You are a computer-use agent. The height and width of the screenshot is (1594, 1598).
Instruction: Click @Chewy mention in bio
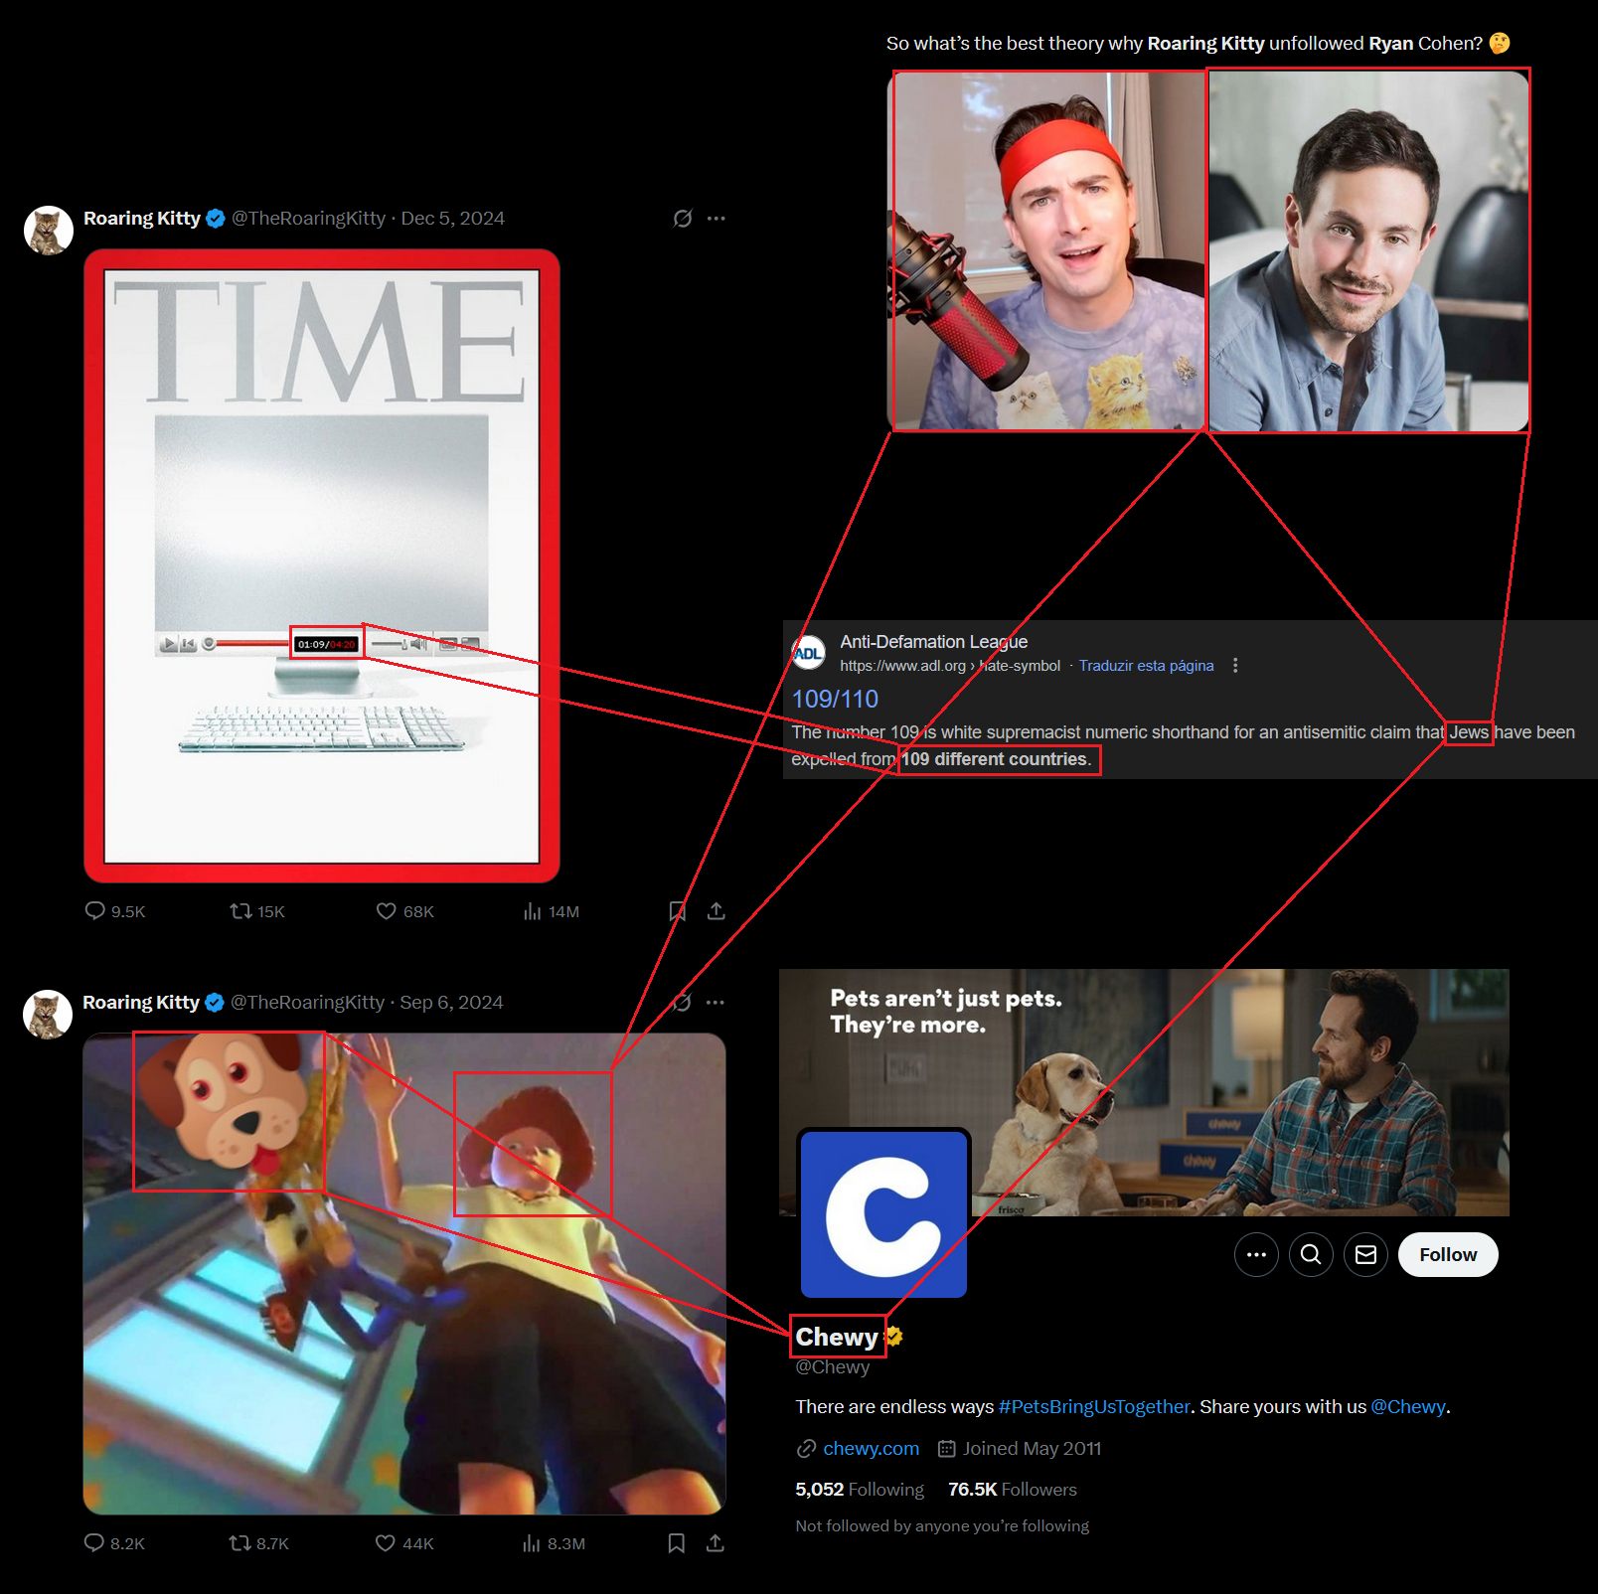coord(1408,1406)
